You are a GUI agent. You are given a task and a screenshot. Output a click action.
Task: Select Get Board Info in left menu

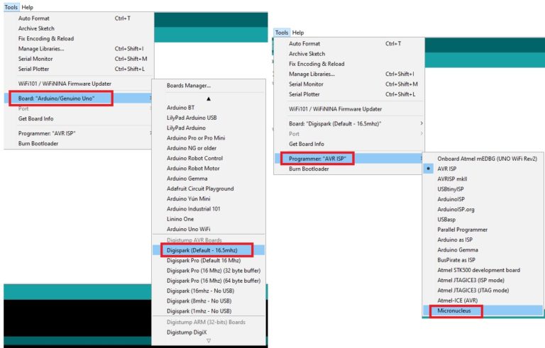tap(79, 118)
